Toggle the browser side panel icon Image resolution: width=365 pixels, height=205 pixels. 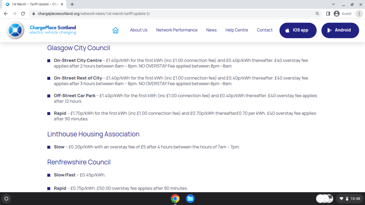[x=328, y=14]
